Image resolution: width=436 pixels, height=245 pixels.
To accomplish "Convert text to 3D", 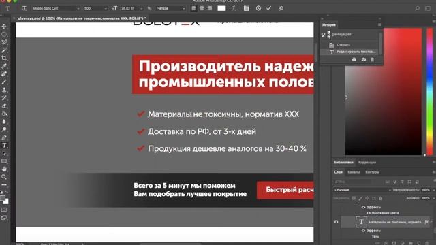I will pyautogui.click(x=281, y=8).
